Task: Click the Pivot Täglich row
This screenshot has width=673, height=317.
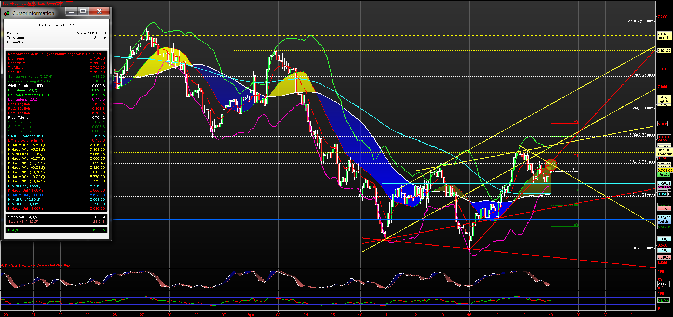Action: [56, 118]
